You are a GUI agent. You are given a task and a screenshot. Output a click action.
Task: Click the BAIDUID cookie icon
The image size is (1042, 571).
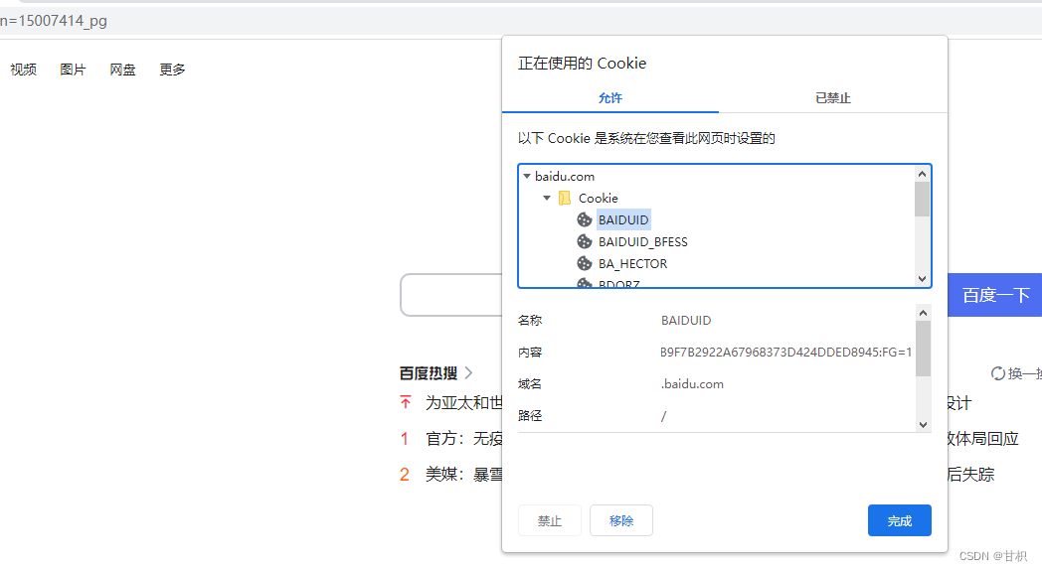click(x=584, y=219)
